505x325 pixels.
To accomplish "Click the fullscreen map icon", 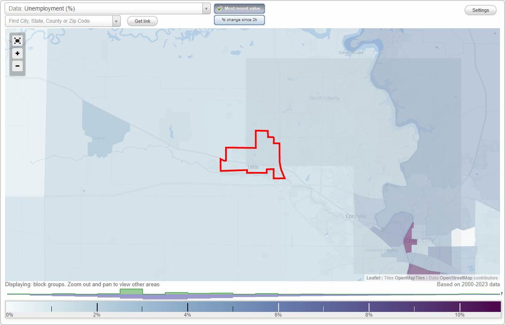I will (17, 41).
